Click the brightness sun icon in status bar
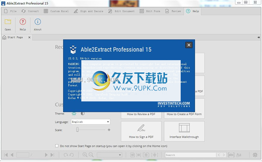The image size is (262, 162). click(255, 155)
